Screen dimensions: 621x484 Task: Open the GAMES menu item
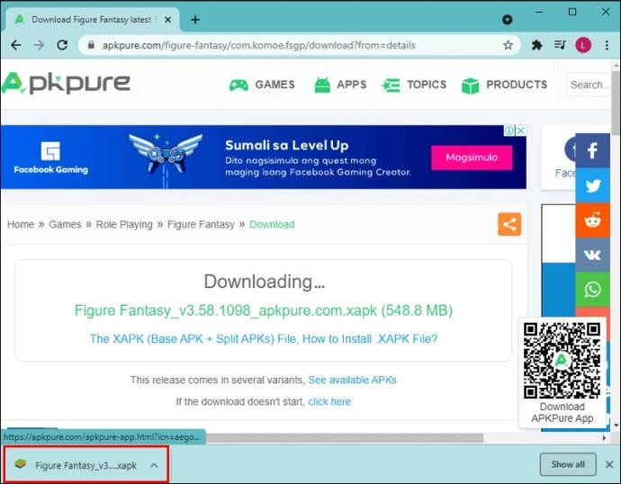click(x=262, y=85)
